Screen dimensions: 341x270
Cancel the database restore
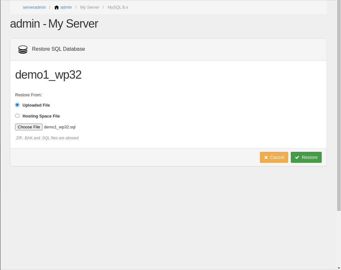pos(274,157)
